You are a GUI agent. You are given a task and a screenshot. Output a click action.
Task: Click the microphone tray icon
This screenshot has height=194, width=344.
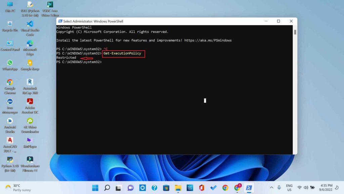pyautogui.click(x=279, y=188)
